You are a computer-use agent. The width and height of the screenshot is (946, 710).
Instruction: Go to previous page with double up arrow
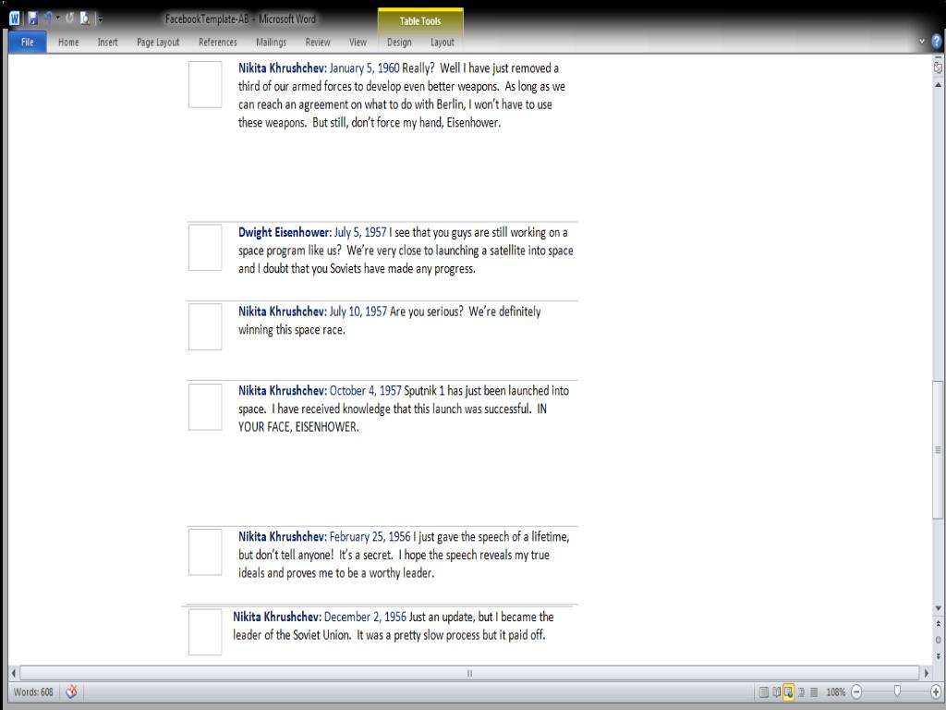pos(938,624)
